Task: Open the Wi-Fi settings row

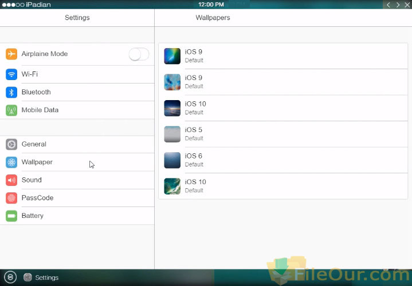Action: pyautogui.click(x=77, y=74)
